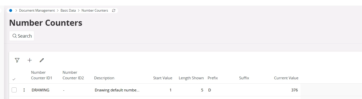Sort by Current Value column header

(286, 78)
